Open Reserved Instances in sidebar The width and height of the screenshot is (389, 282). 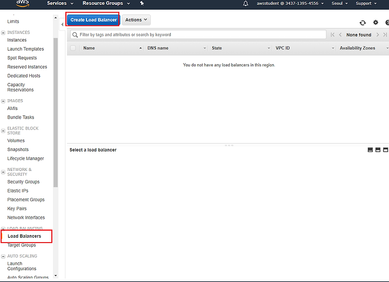pos(27,67)
